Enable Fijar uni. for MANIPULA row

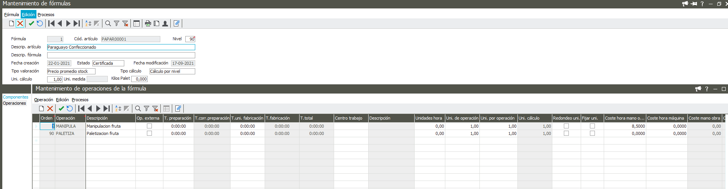[x=592, y=126]
